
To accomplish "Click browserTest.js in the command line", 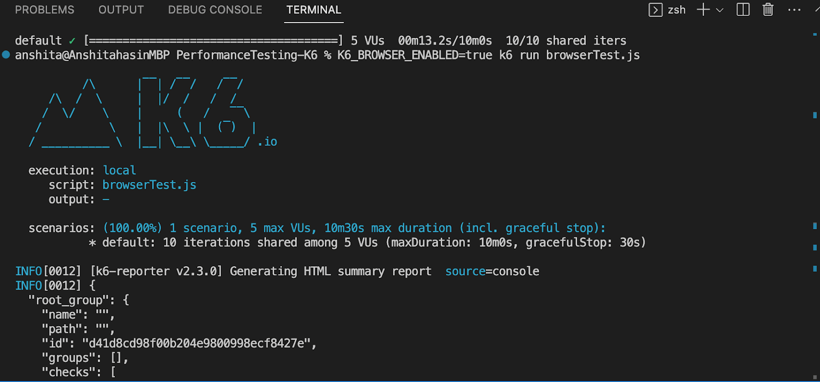I will [x=592, y=55].
